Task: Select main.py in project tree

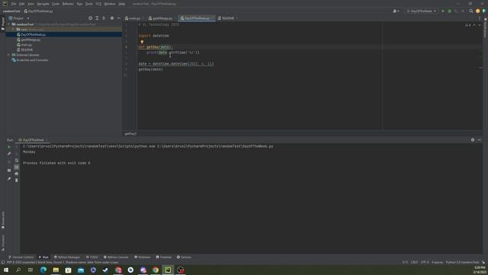Action: [27, 45]
